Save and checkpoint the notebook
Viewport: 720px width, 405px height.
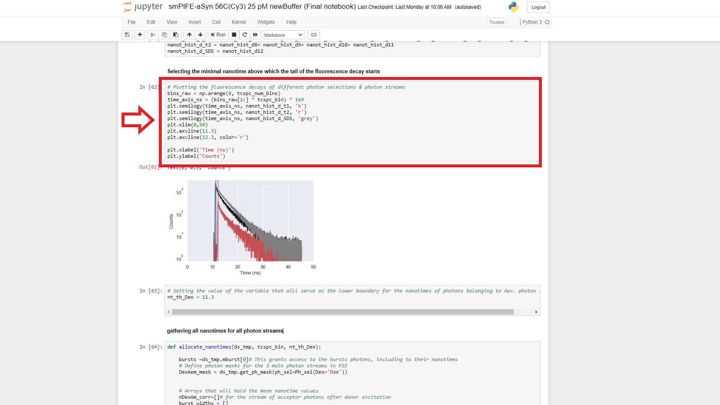pyautogui.click(x=127, y=35)
